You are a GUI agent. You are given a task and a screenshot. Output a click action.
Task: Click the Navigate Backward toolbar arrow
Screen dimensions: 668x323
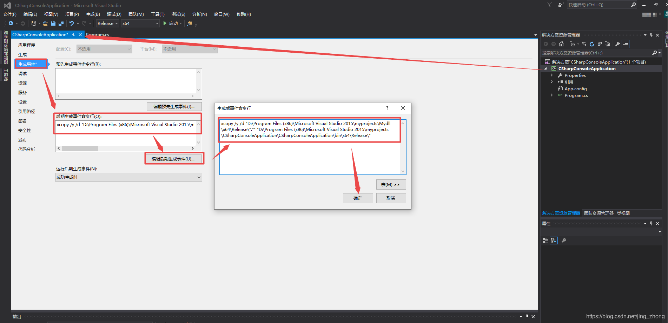[x=11, y=24]
